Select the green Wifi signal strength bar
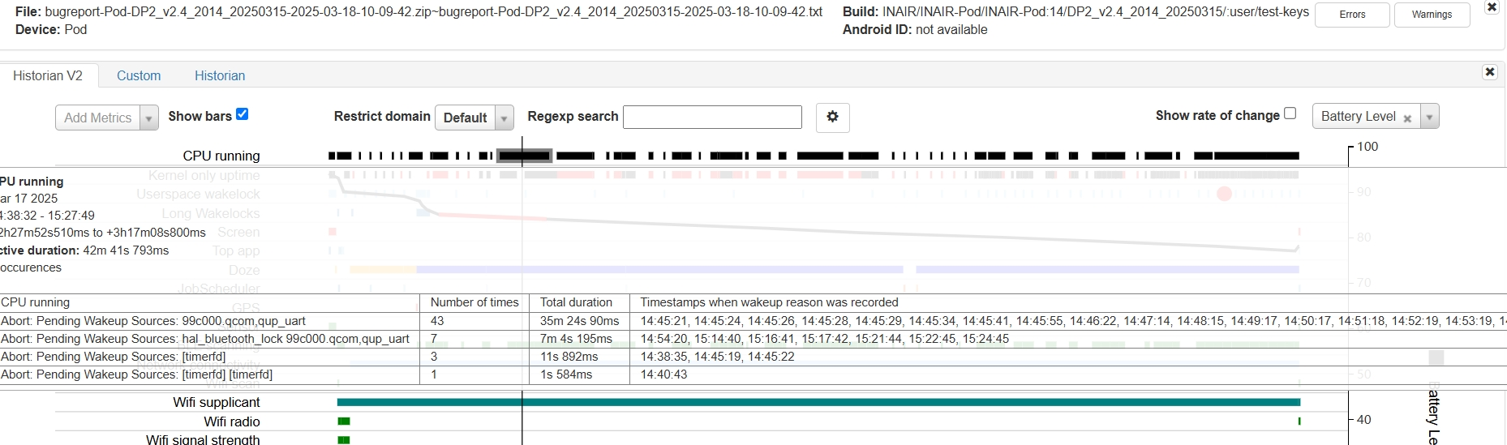This screenshot has height=445, width=1507. [x=344, y=440]
